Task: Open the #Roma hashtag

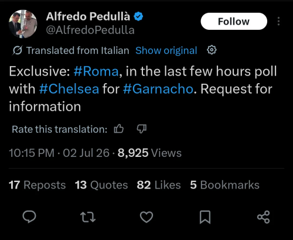Action: coord(96,71)
